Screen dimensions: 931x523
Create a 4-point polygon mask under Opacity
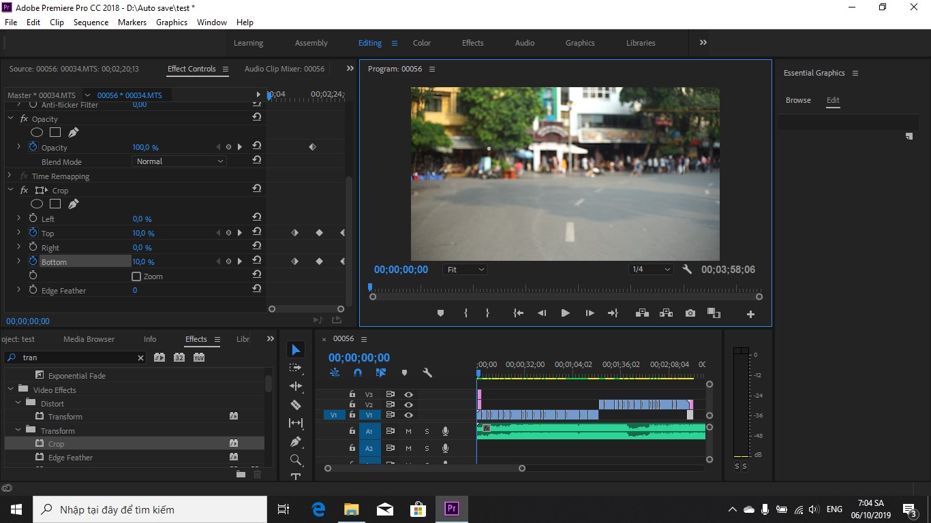point(55,133)
